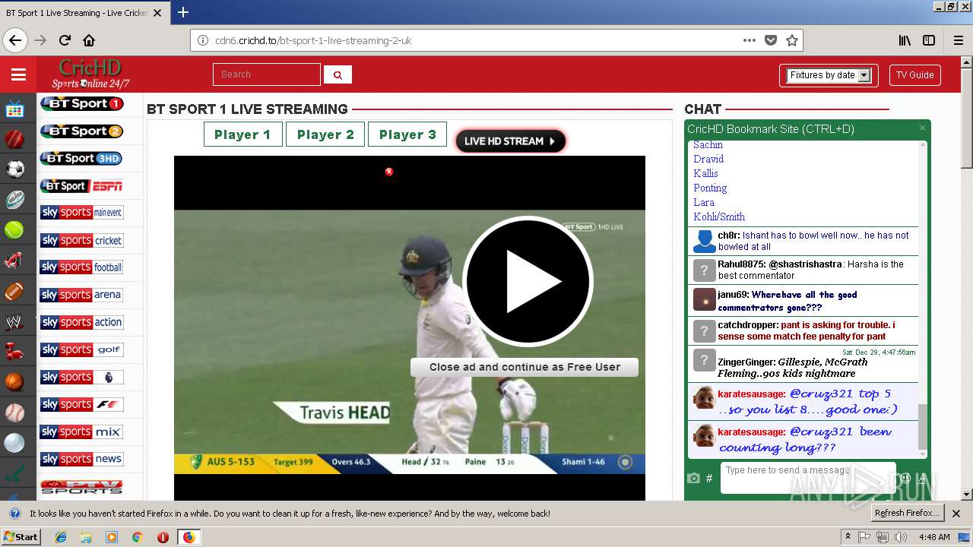Open the American football category
The height and width of the screenshot is (547, 973).
tap(14, 291)
